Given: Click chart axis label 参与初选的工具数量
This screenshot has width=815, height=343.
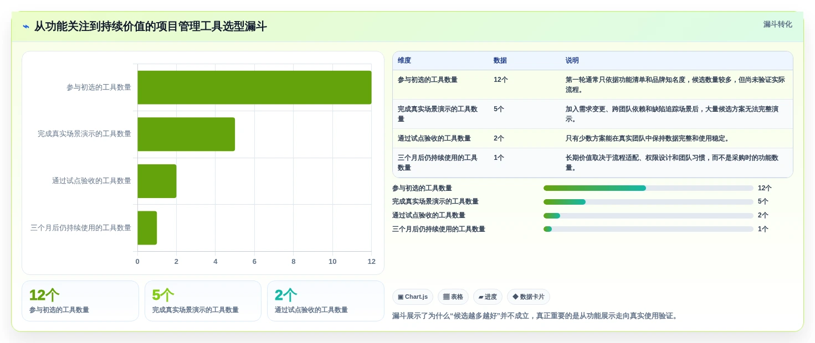Looking at the screenshot, I should click(99, 87).
